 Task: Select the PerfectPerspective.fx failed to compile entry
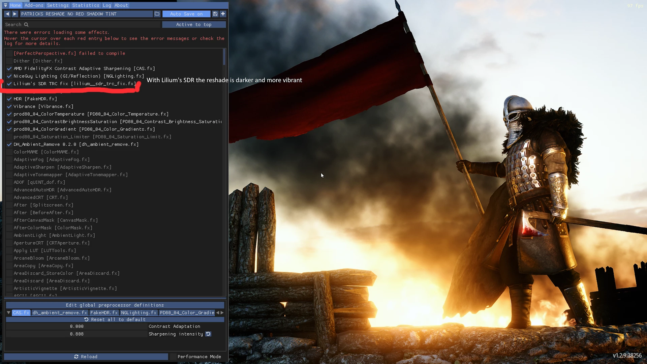69,53
